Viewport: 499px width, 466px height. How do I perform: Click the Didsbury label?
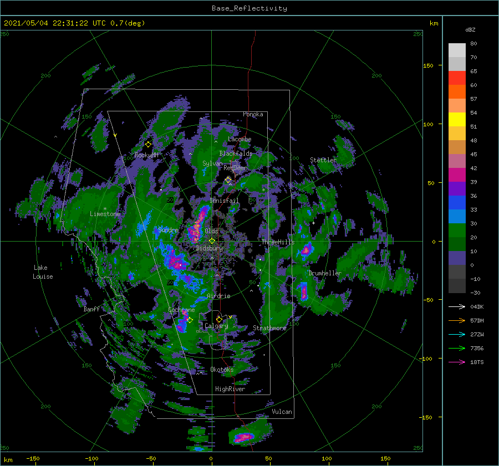click(x=210, y=248)
